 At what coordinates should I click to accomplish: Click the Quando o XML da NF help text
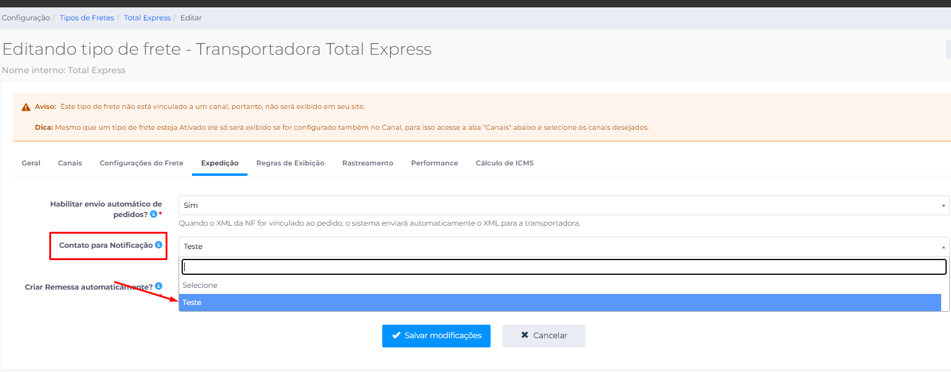tap(379, 223)
